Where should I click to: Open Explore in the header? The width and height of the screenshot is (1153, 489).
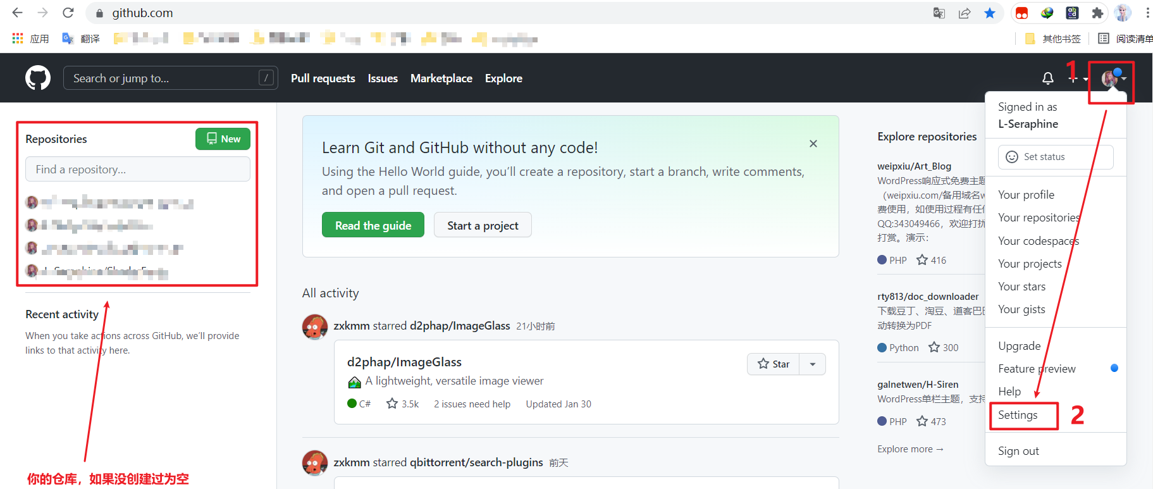503,78
